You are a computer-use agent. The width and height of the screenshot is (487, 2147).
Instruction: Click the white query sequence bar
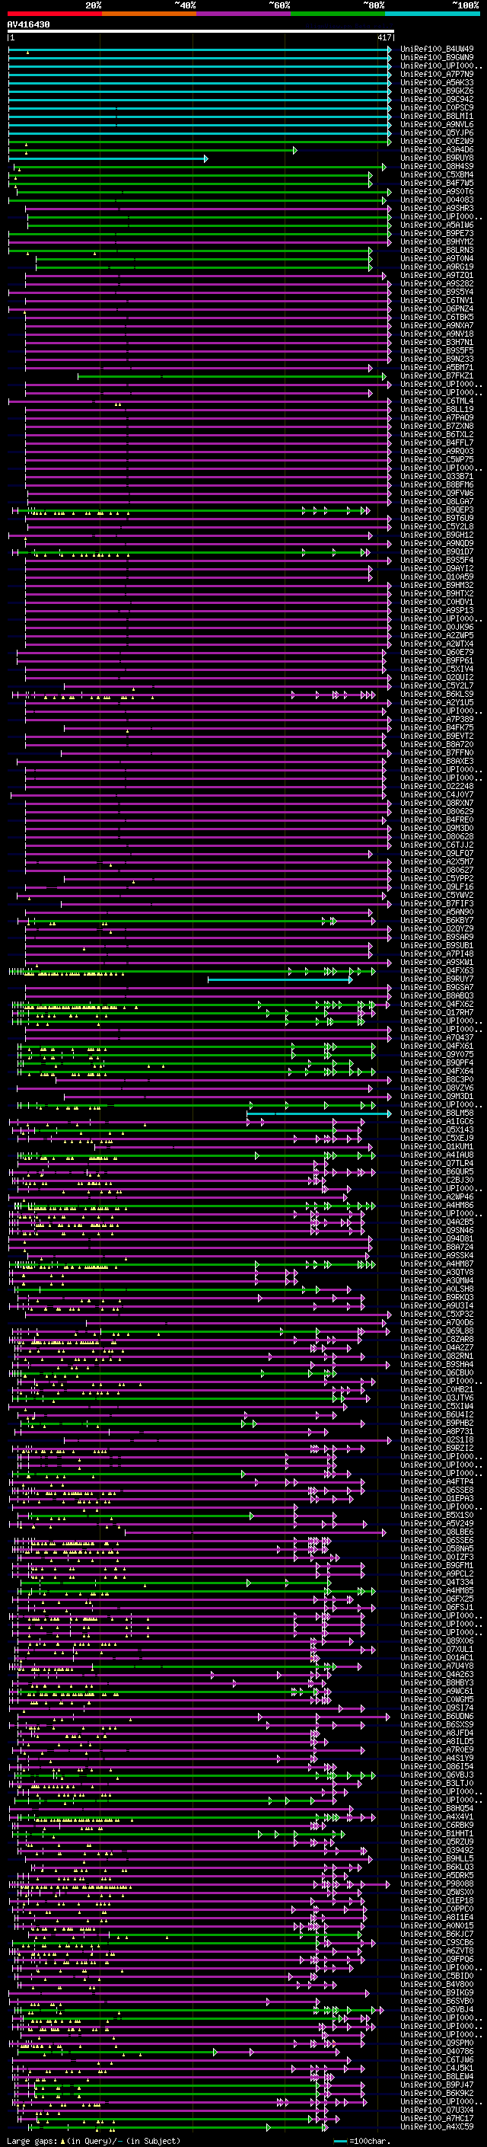pos(201,32)
